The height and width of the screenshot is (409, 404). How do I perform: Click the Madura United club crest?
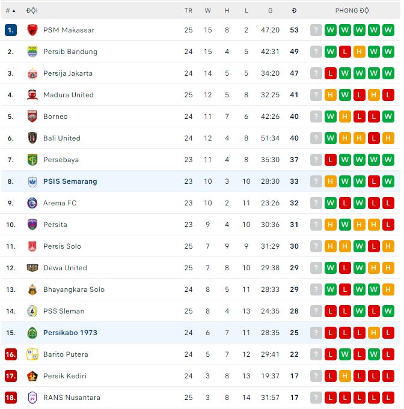click(x=32, y=95)
